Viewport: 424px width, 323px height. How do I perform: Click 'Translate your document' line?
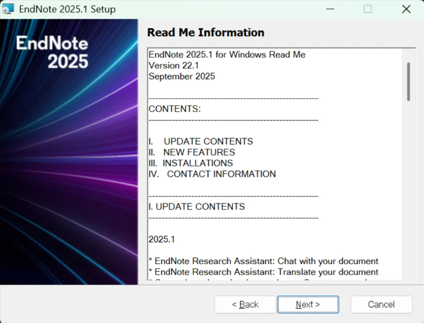pyautogui.click(x=263, y=272)
